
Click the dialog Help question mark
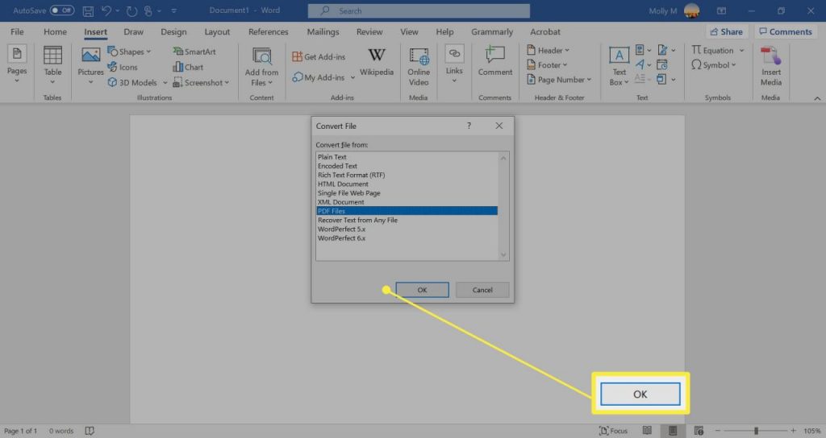coord(469,126)
